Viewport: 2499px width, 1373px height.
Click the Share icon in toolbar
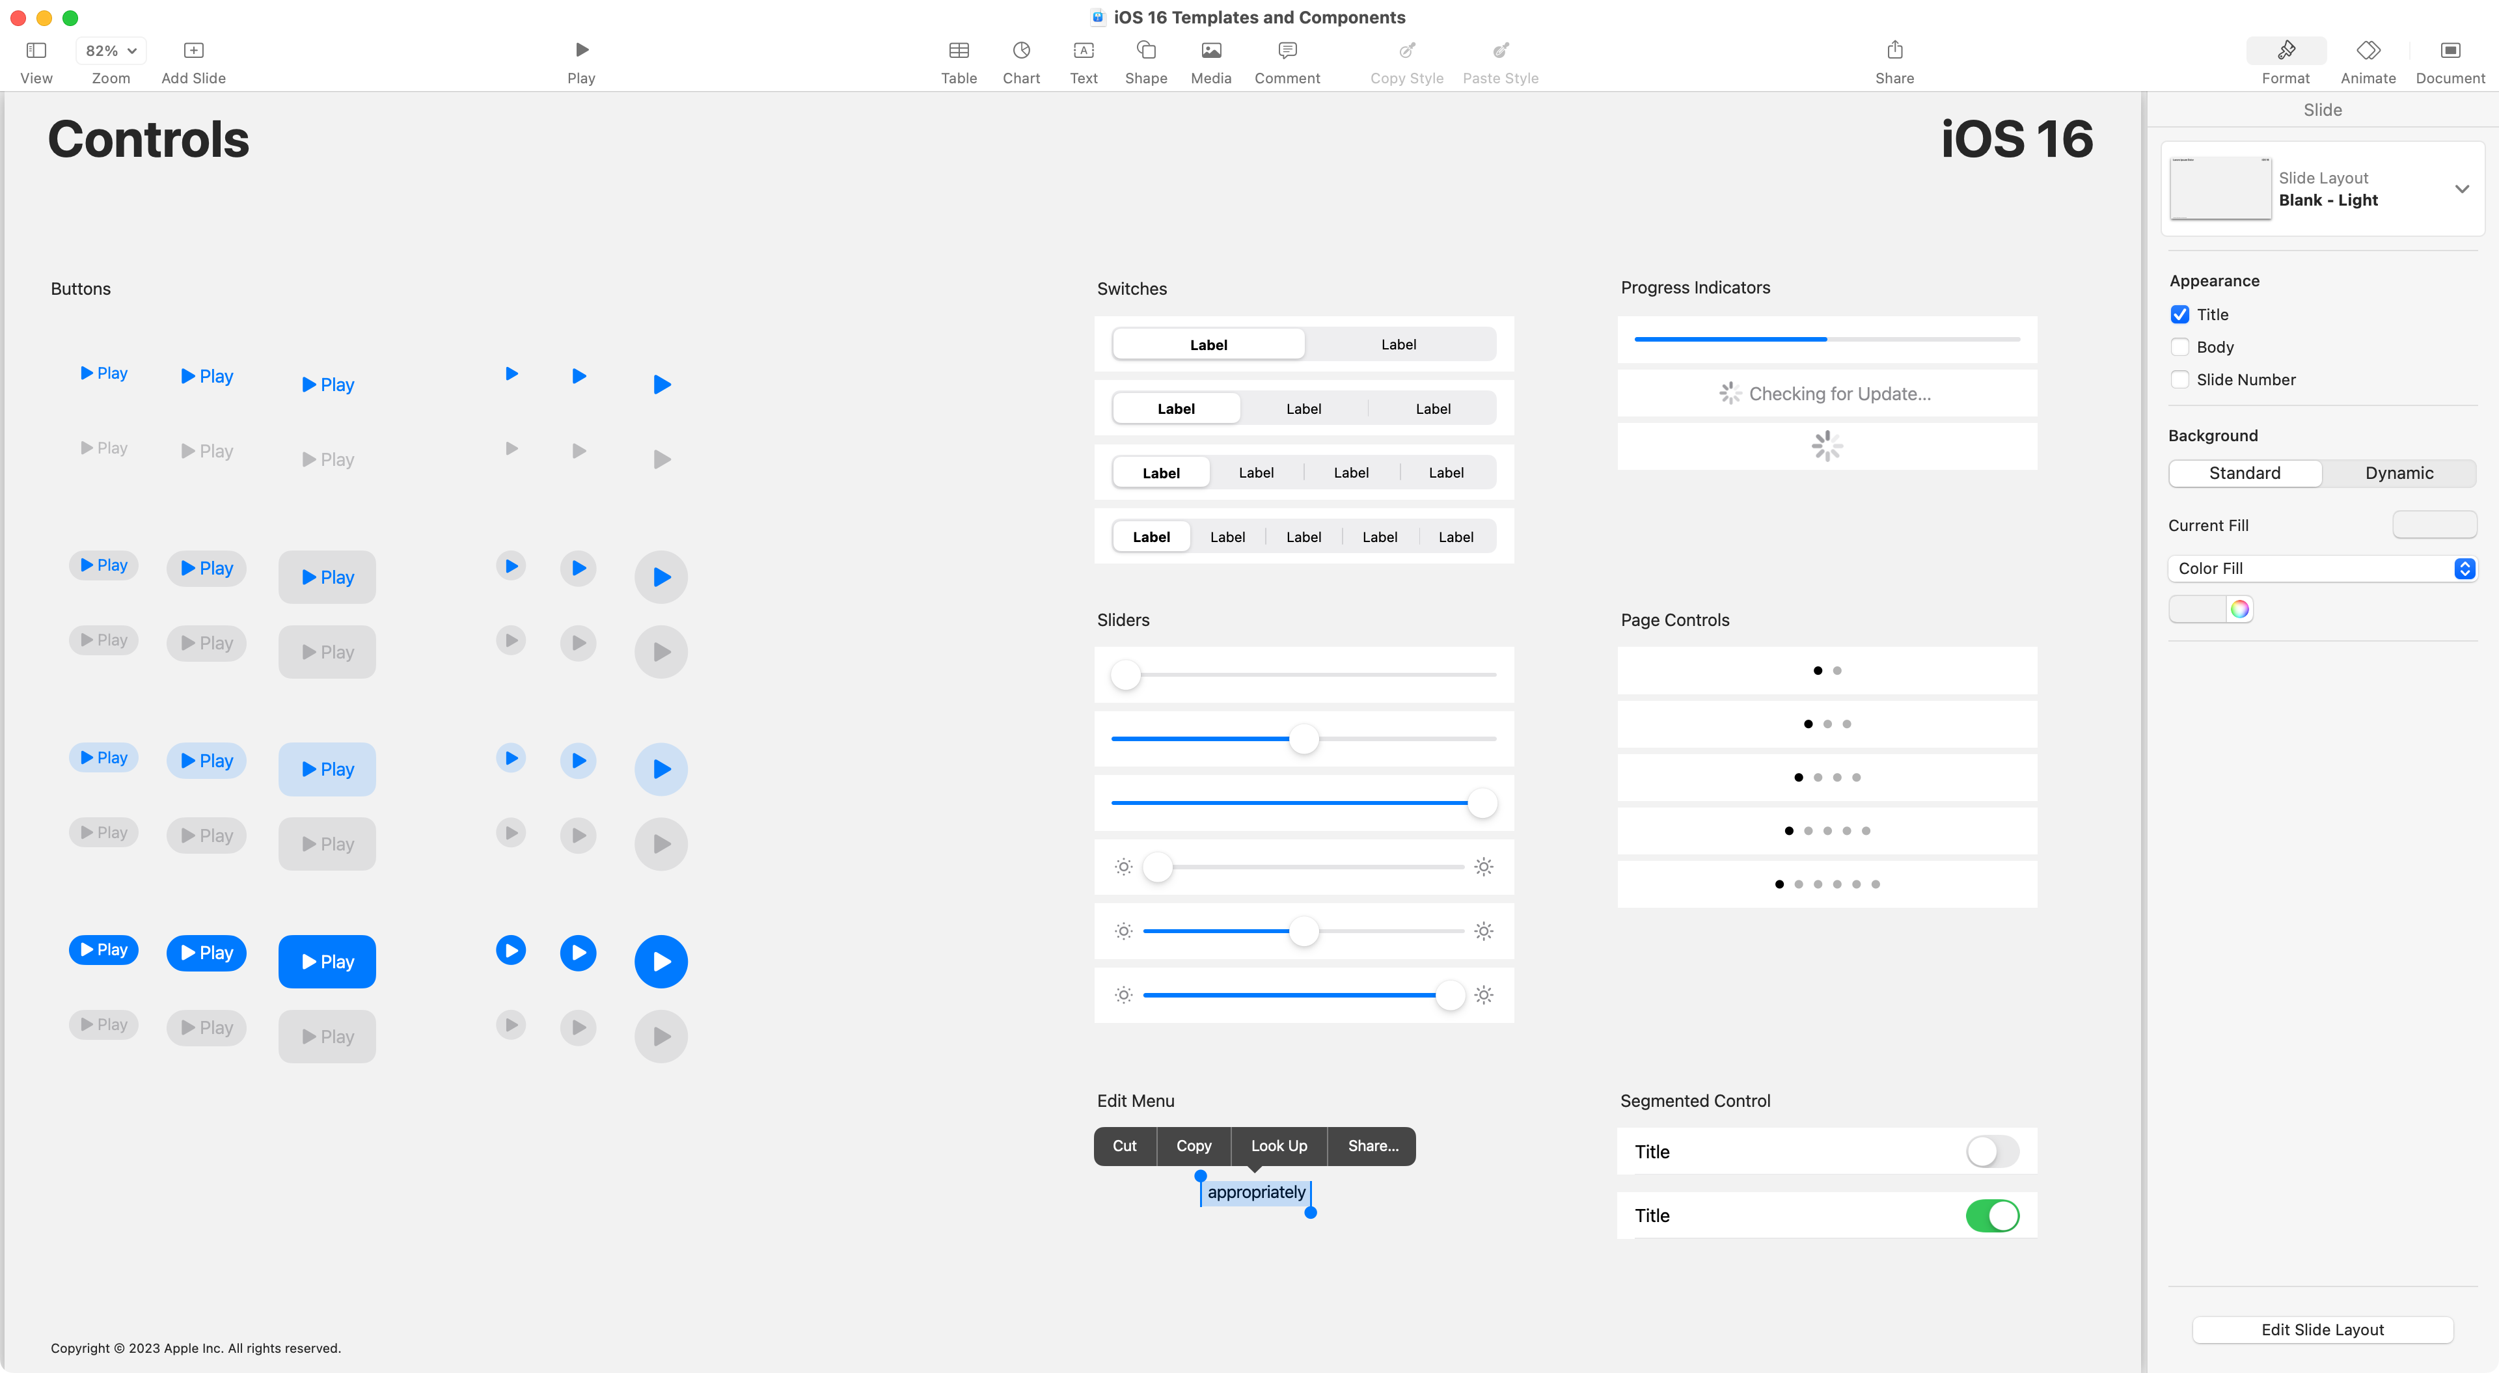1894,51
